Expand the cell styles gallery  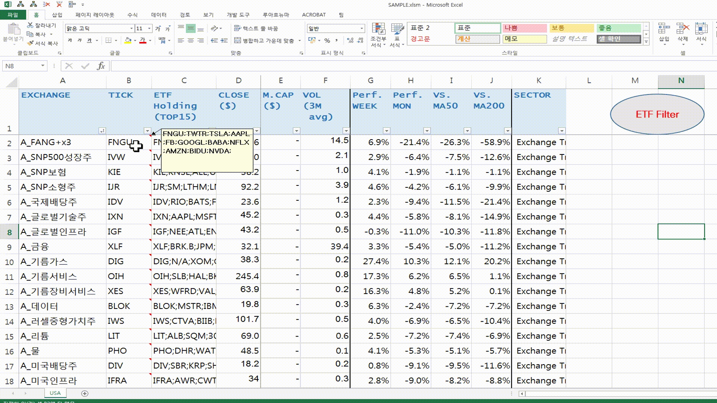[646, 42]
